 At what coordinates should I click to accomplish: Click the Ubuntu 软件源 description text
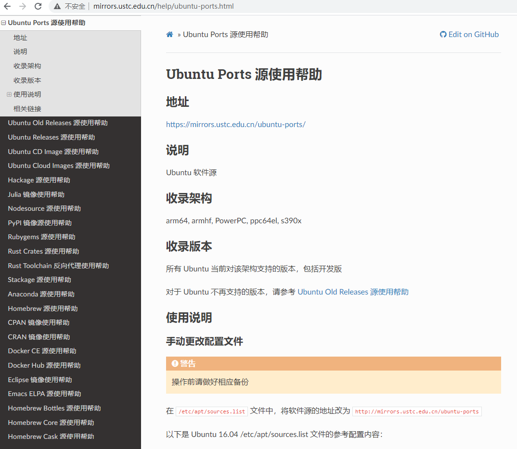click(x=191, y=172)
